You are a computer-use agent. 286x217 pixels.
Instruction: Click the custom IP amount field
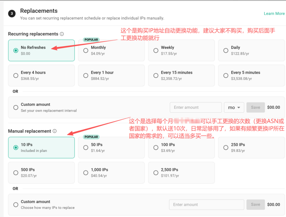tap(206, 205)
